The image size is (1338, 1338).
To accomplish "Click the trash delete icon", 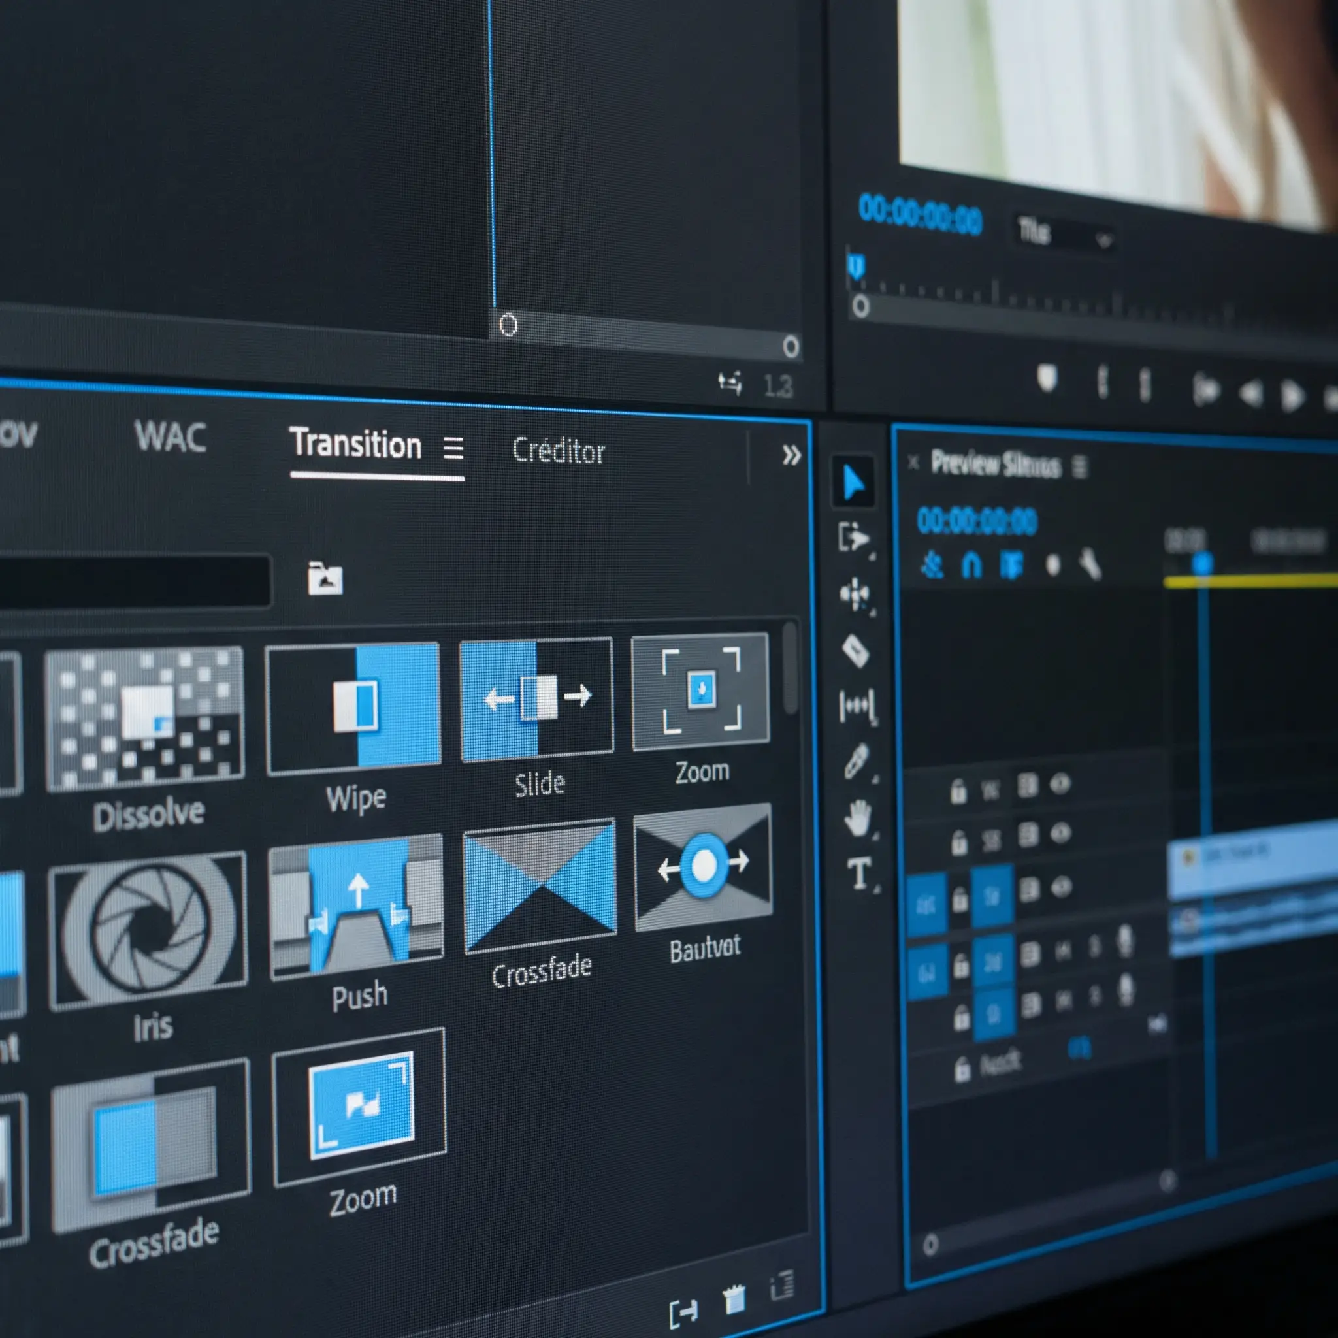I will [x=734, y=1300].
